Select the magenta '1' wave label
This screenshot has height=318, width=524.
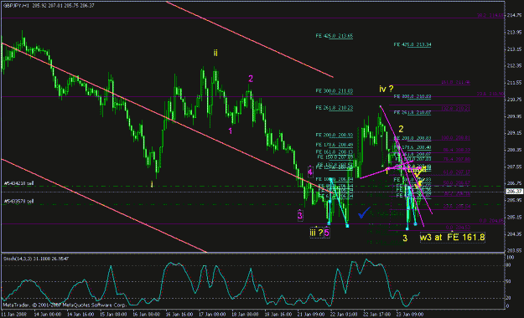point(231,131)
